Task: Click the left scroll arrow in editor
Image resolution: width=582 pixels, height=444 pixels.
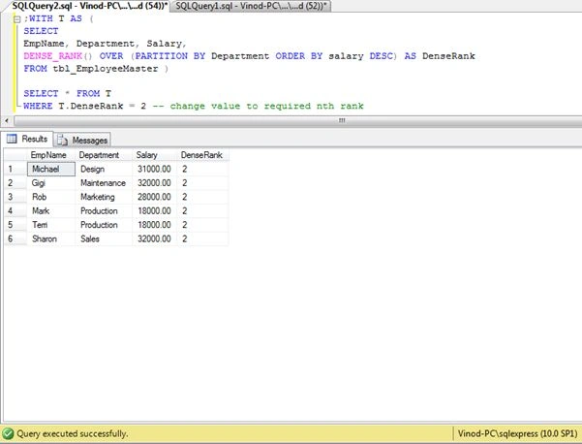Action: coord(7,120)
